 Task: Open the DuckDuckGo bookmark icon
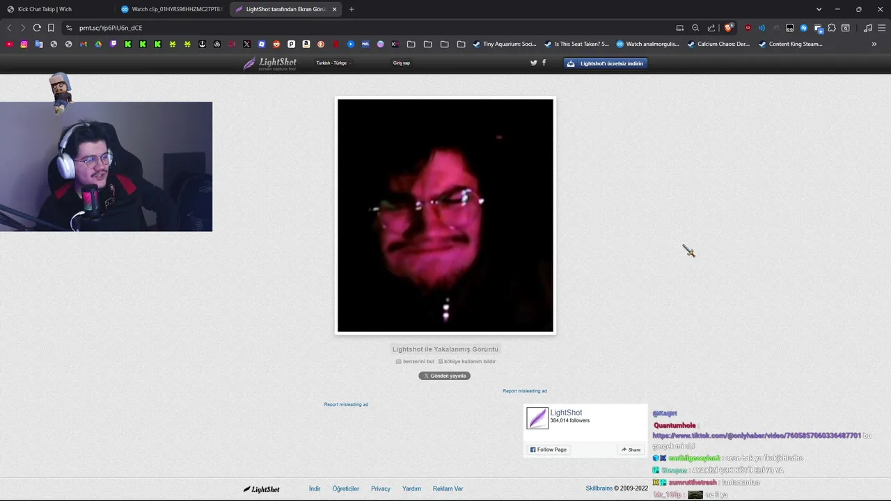click(321, 44)
